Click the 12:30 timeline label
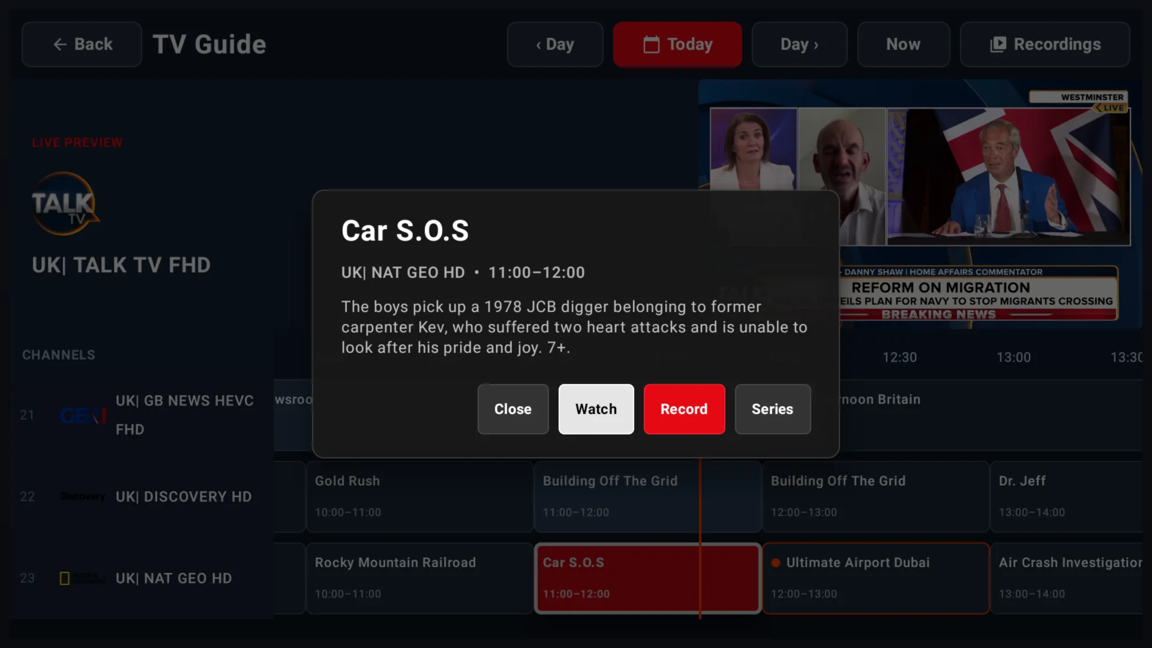 899,358
